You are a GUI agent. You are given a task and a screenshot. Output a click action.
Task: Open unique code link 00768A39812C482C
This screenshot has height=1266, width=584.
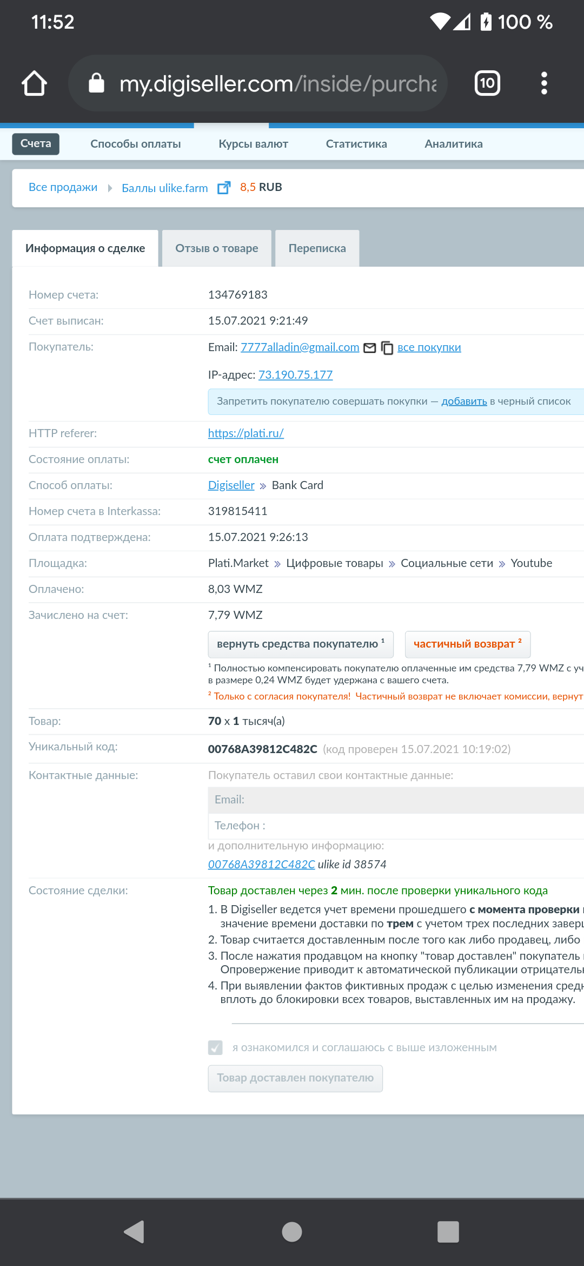pyautogui.click(x=262, y=865)
